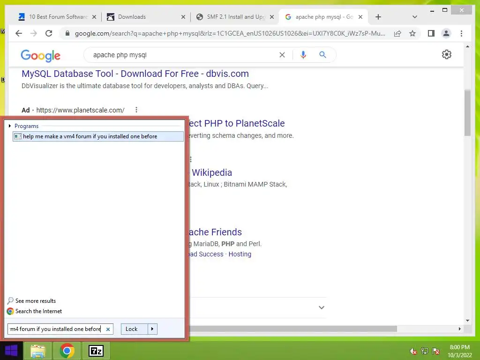Image resolution: width=480 pixels, height=360 pixels.
Task: Open the taskbar clock and date
Action: (x=460, y=351)
